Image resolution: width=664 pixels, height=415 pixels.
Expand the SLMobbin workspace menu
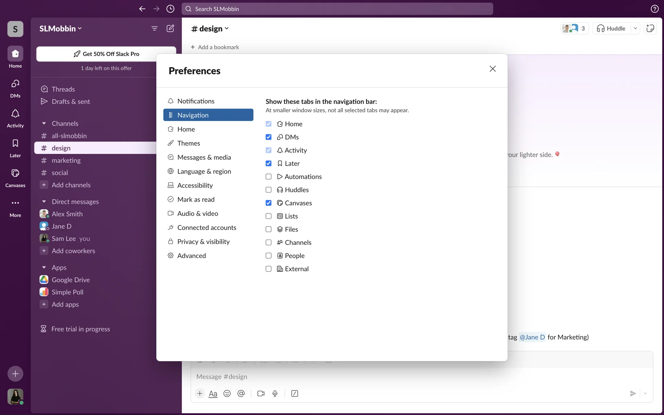61,29
